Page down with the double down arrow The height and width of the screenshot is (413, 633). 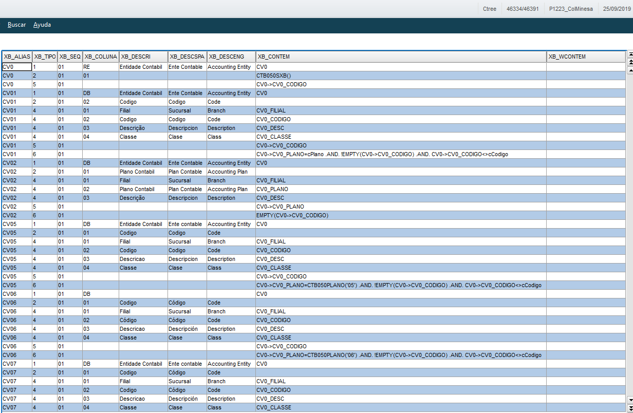(630, 408)
